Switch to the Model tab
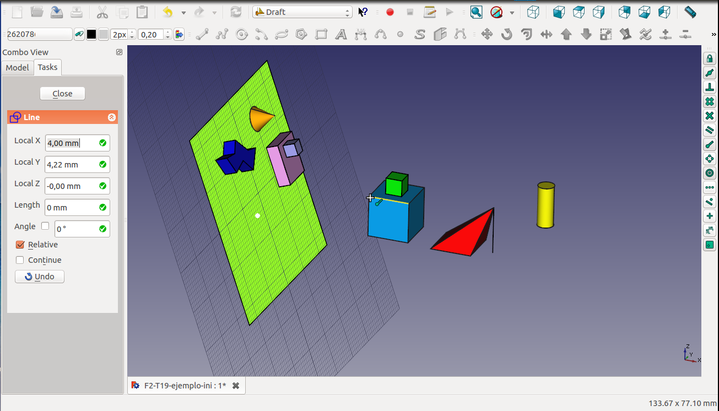The height and width of the screenshot is (411, 719). click(17, 67)
